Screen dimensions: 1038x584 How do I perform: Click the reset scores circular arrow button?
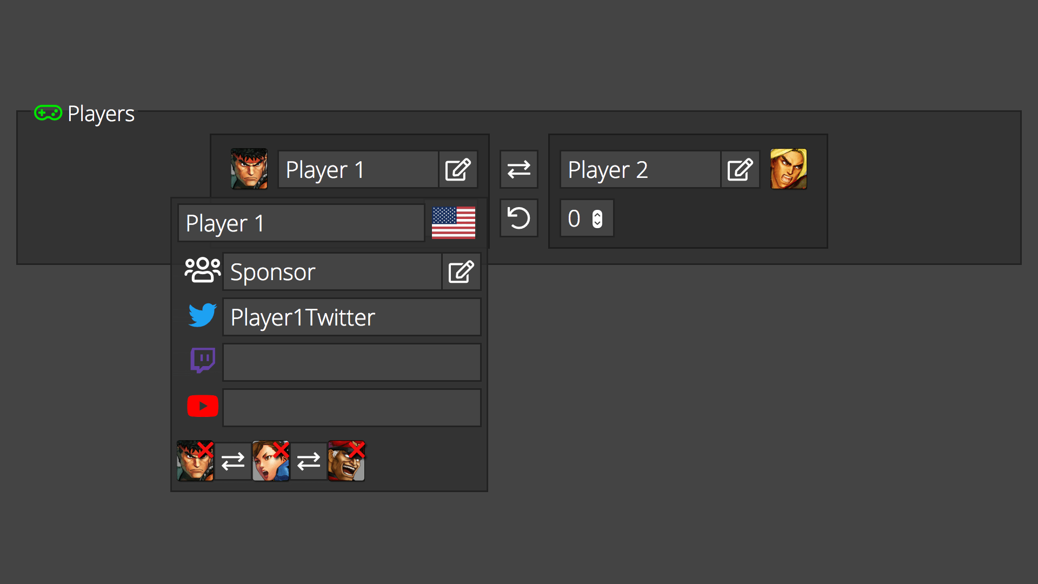coord(519,218)
